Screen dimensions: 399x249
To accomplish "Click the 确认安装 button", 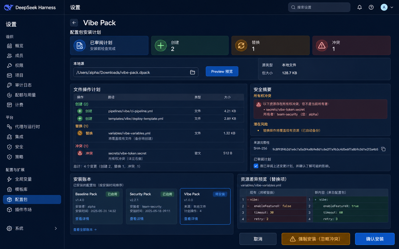I will click(x=375, y=239).
